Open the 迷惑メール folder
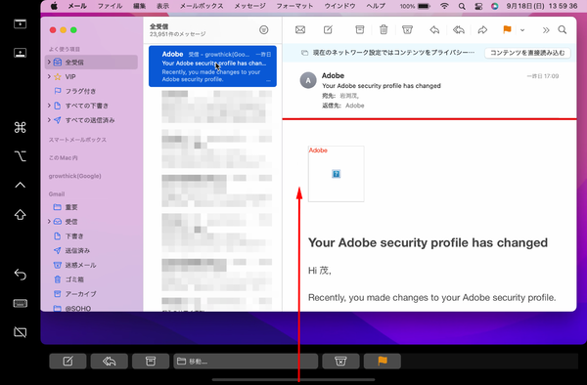The width and height of the screenshot is (587, 385). click(80, 265)
